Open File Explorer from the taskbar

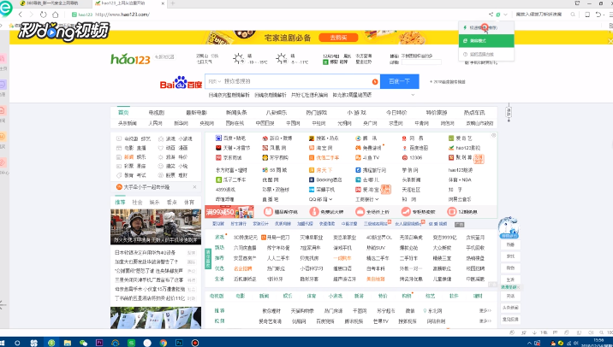pyautogui.click(x=68, y=343)
